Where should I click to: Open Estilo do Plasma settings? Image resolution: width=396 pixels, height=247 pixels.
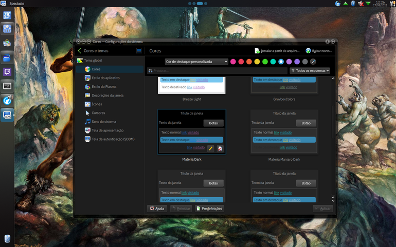tap(110, 87)
